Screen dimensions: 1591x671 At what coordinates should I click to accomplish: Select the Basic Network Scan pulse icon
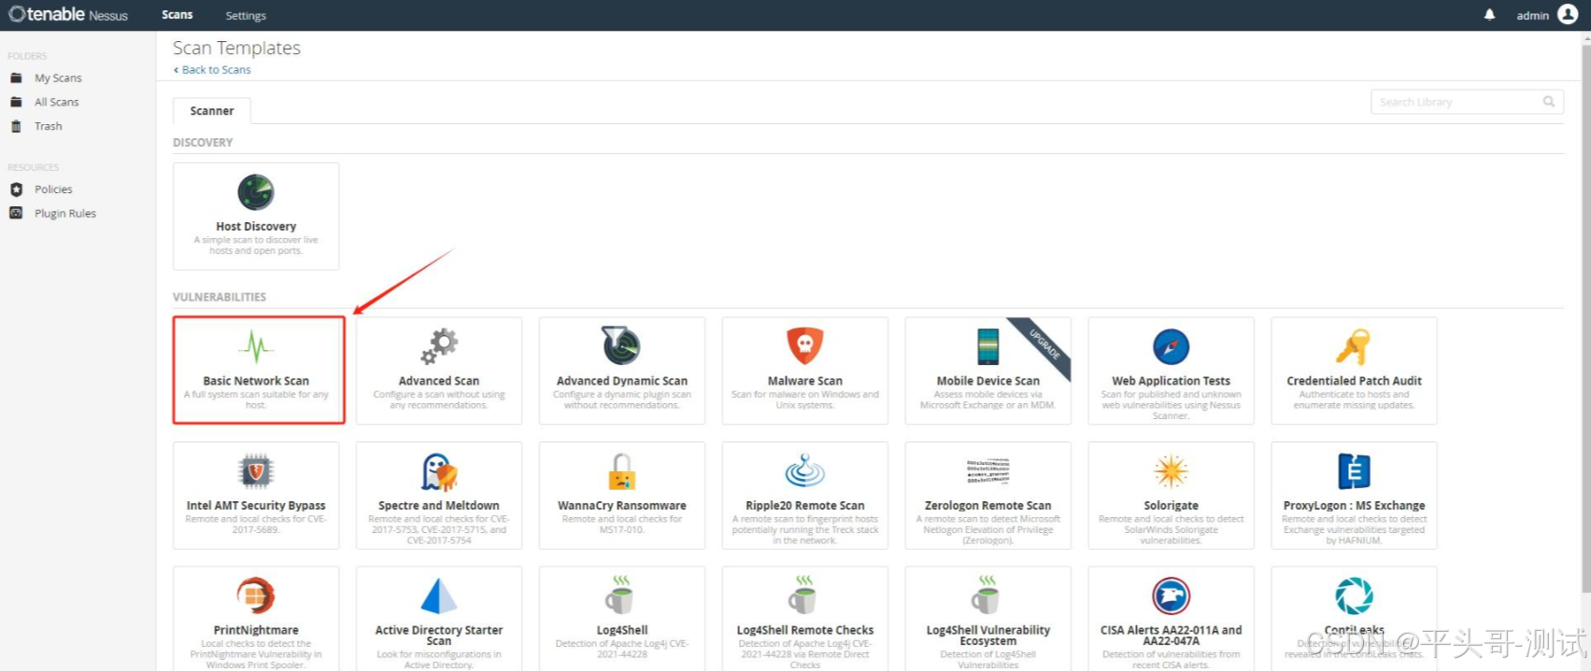(x=256, y=347)
